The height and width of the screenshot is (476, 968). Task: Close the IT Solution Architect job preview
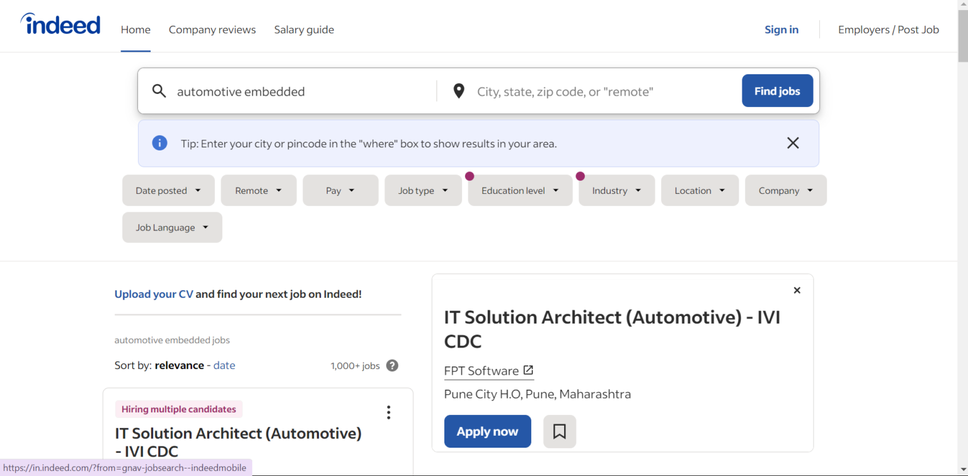click(797, 290)
